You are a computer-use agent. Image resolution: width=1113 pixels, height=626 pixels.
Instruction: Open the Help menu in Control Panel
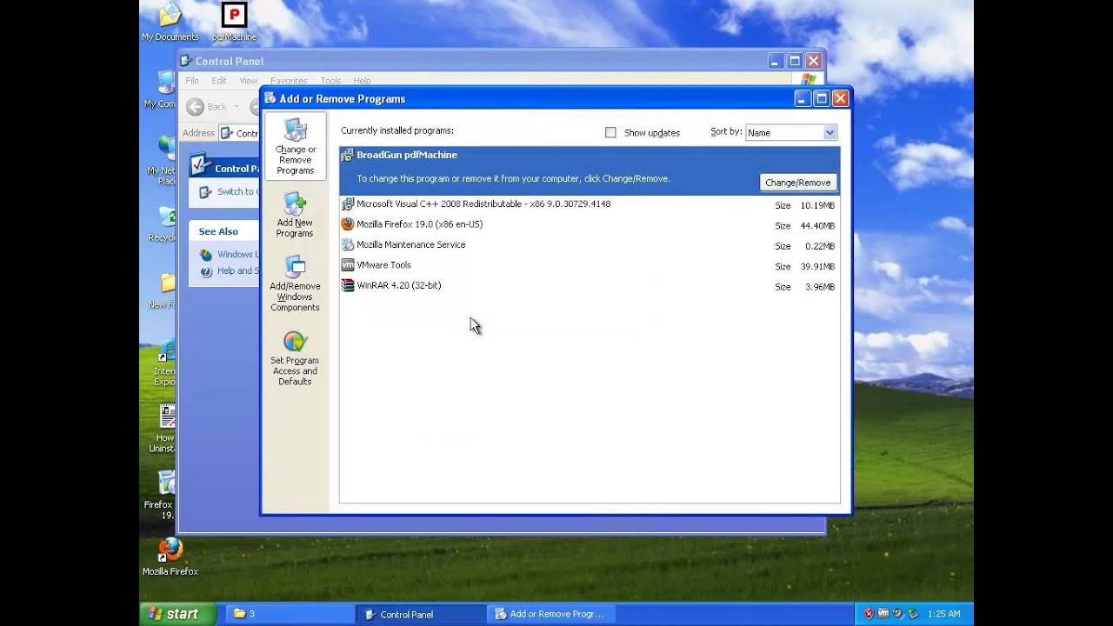coord(362,81)
